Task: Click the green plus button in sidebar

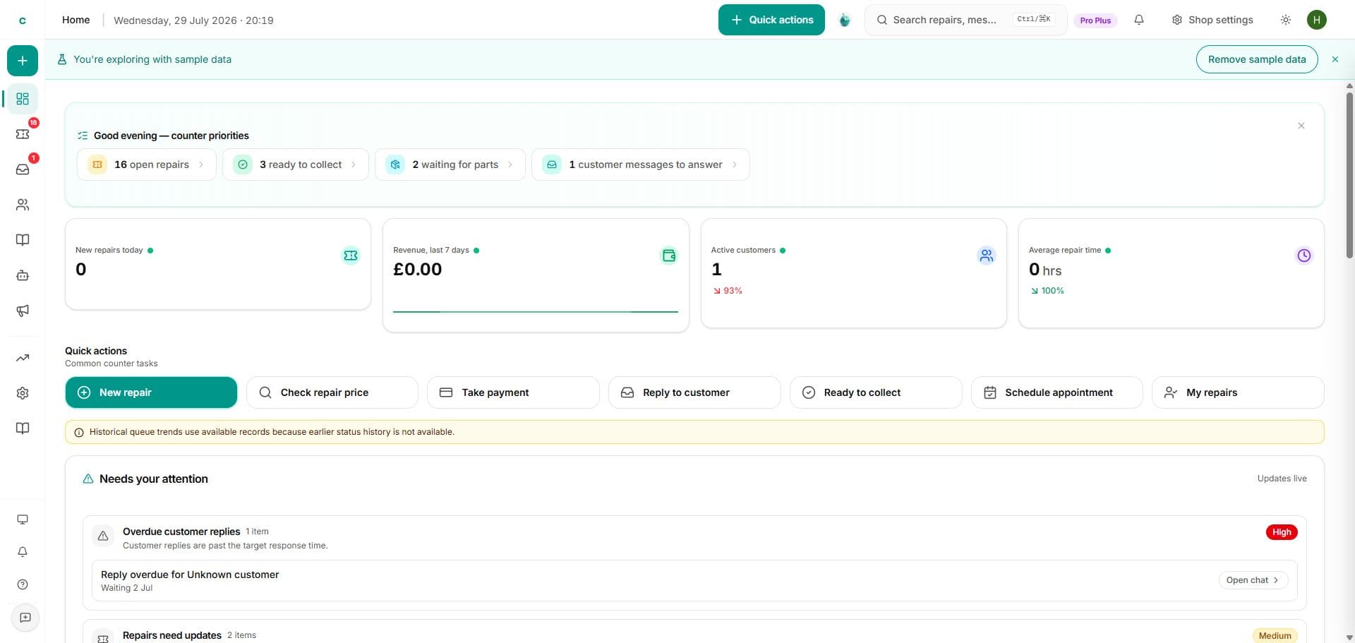Action: (23, 61)
